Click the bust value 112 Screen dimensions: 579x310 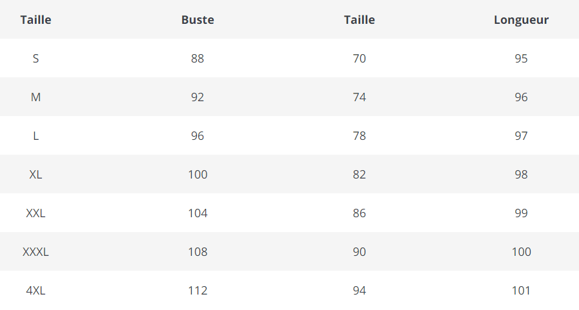(198, 291)
